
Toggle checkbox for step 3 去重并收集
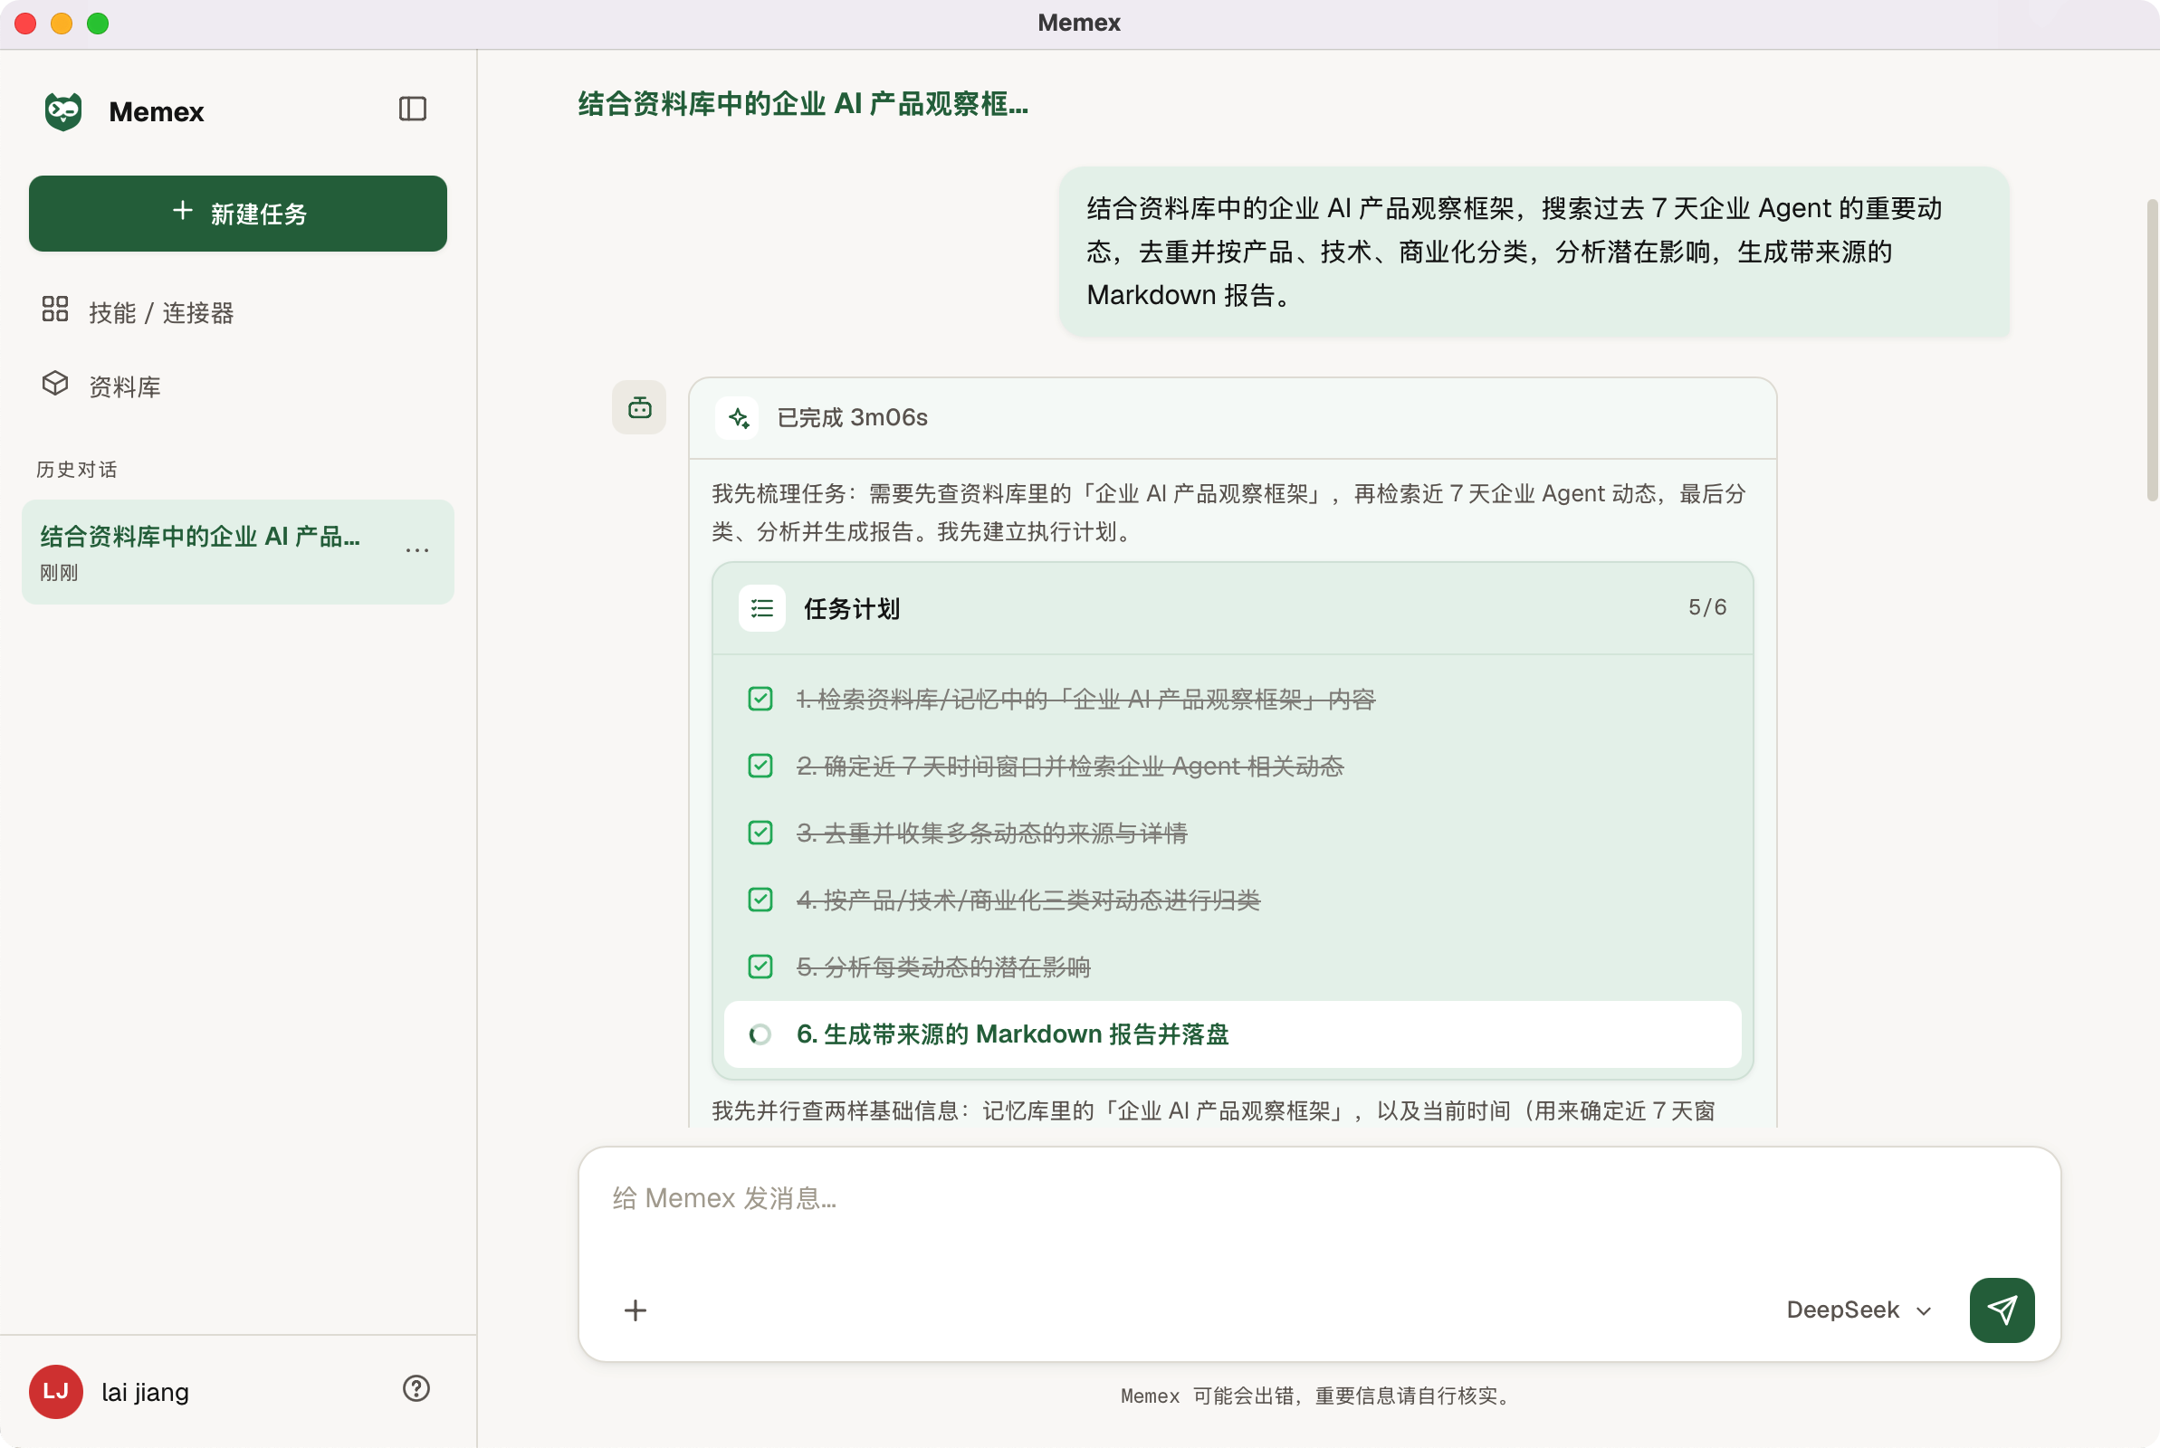760,833
